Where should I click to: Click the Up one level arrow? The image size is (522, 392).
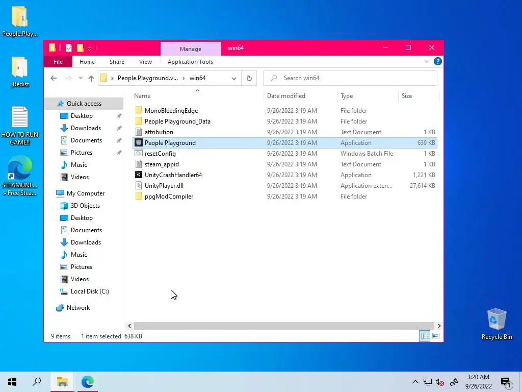tap(91, 78)
